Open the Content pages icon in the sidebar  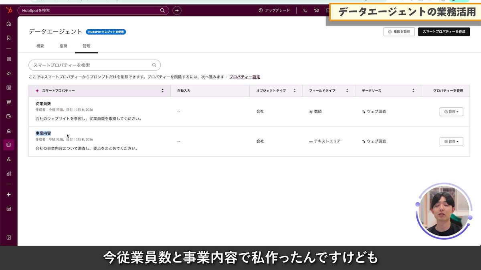pos(9,88)
